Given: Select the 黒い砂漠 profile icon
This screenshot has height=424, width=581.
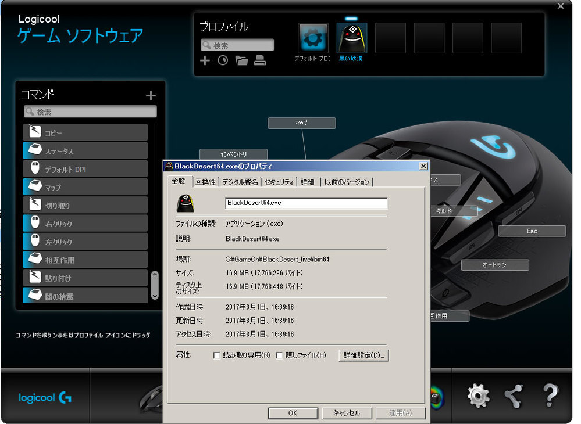Looking at the screenshot, I should 352,38.
